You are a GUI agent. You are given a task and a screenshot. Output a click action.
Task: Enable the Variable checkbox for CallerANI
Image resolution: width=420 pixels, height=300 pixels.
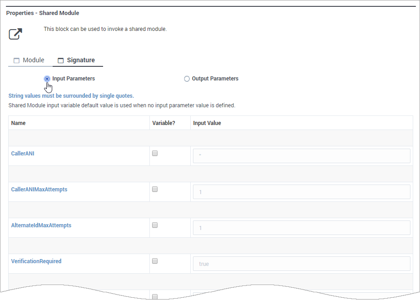tap(155, 154)
